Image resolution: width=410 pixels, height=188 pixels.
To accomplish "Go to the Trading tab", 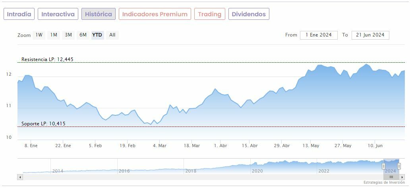I will pos(209,14).
